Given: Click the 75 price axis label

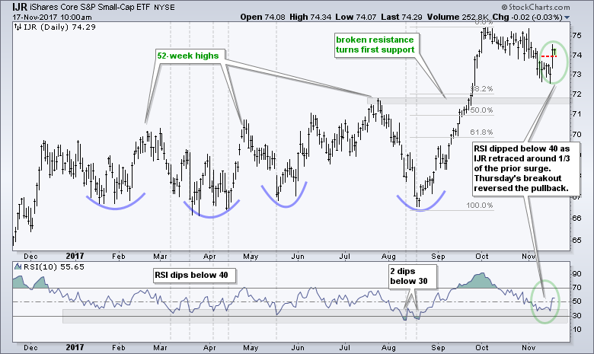Looking at the screenshot, I should click(x=576, y=36).
